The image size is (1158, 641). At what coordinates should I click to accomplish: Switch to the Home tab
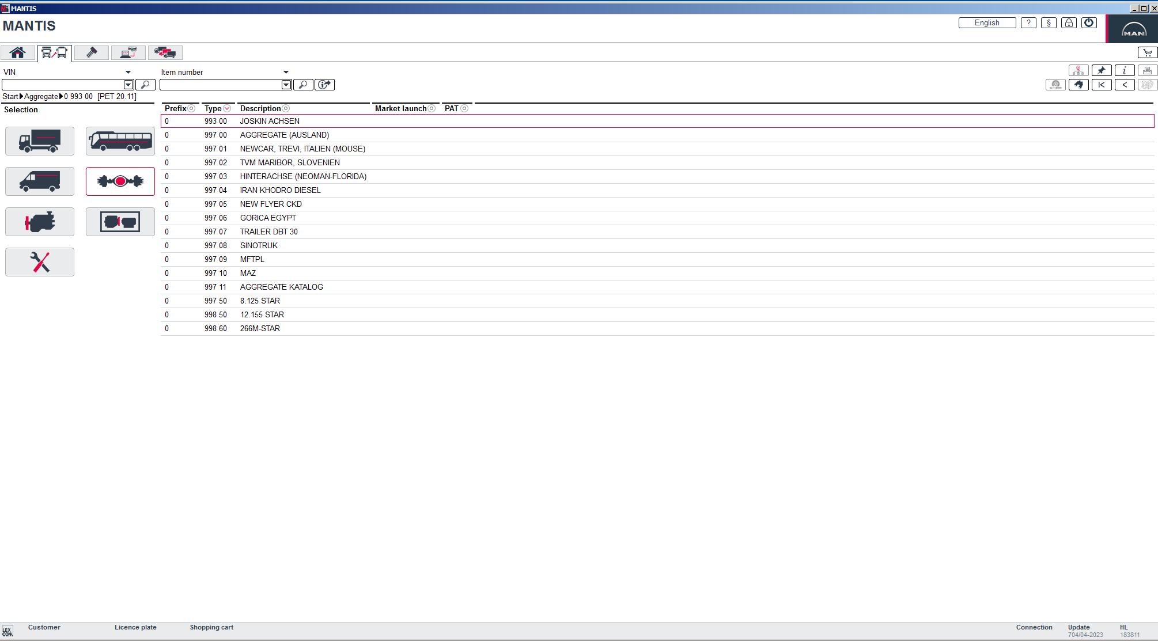tap(17, 52)
